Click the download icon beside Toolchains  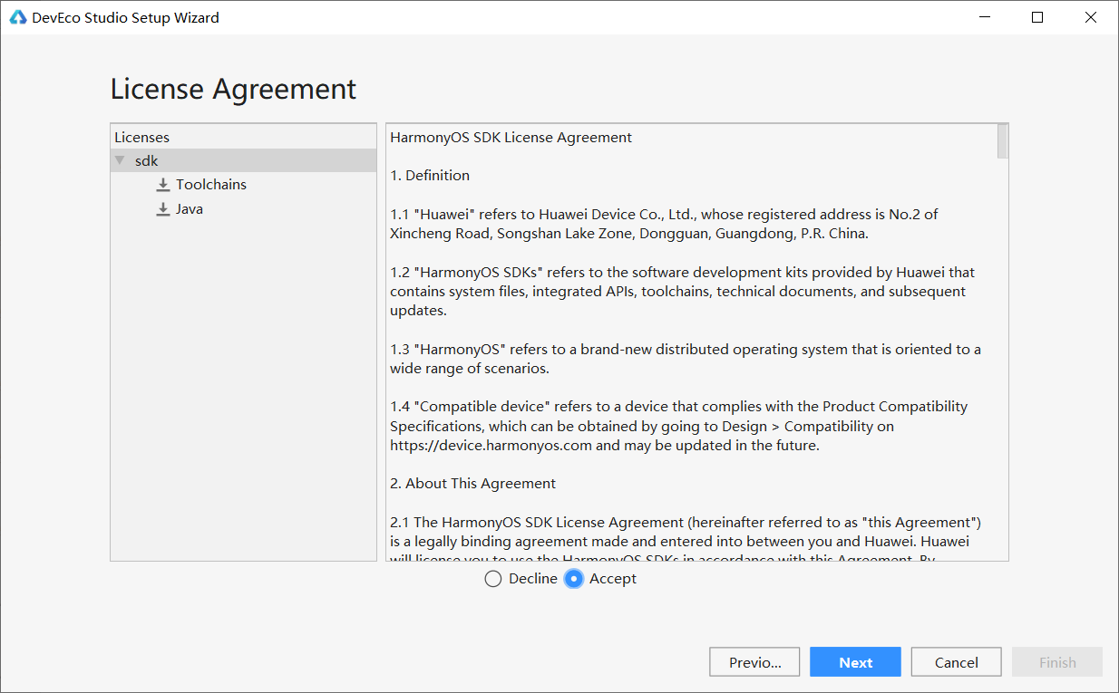click(163, 185)
